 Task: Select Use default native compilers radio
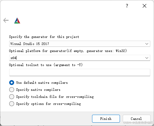pos(12,83)
